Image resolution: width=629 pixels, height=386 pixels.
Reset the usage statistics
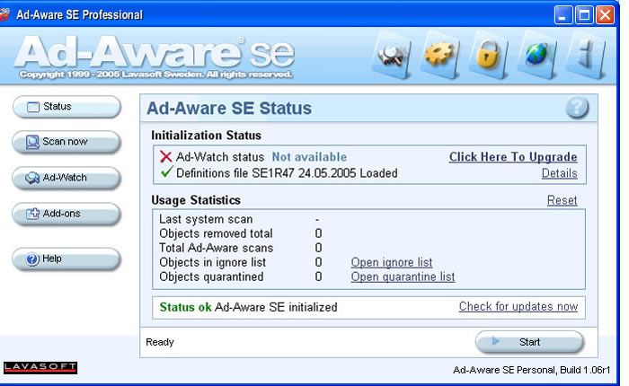pos(562,200)
